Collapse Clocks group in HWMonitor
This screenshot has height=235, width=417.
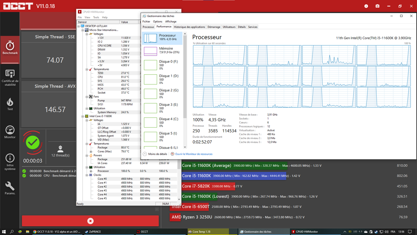pos(87,175)
